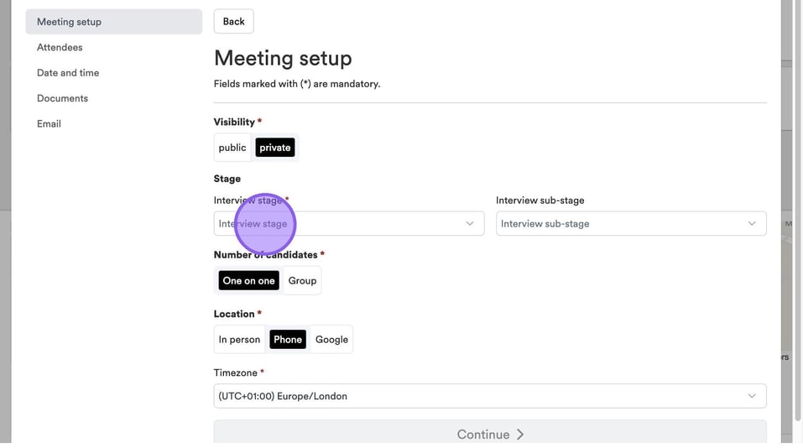Viewport: 803px width, 448px height.
Task: Select private visibility option
Action: point(275,148)
